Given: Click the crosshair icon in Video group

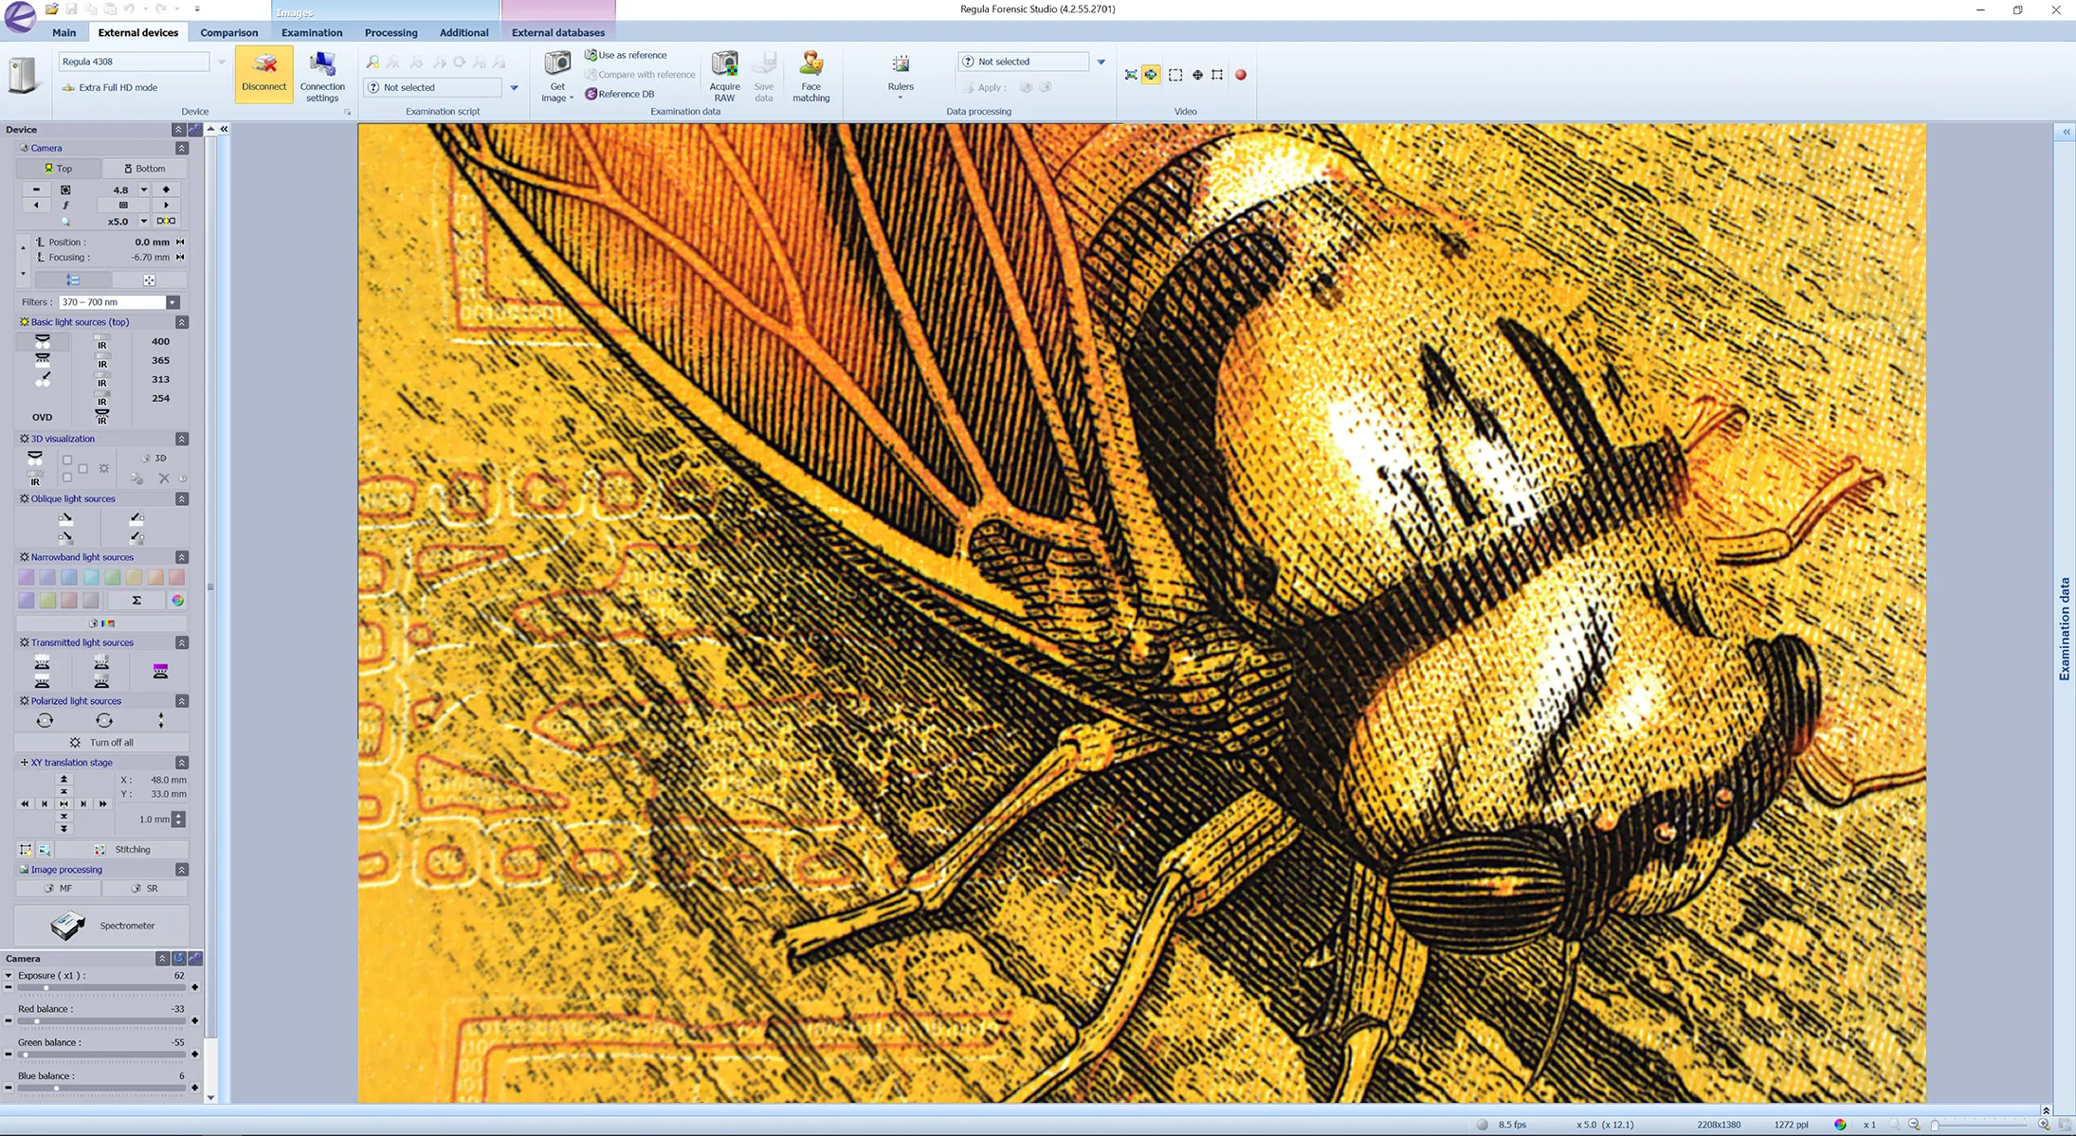Looking at the screenshot, I should coord(1197,75).
